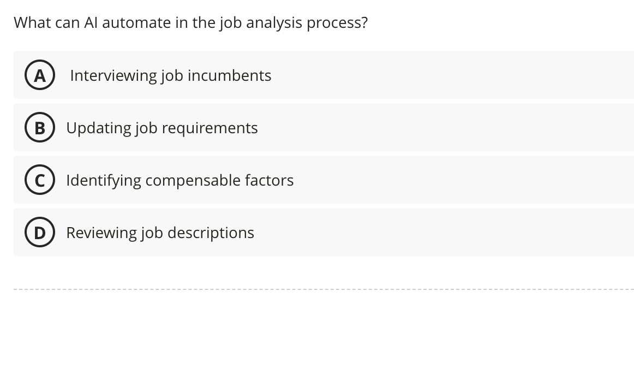This screenshot has height=380, width=634.
Task: Click the word "AI" in the question
Action: point(90,22)
